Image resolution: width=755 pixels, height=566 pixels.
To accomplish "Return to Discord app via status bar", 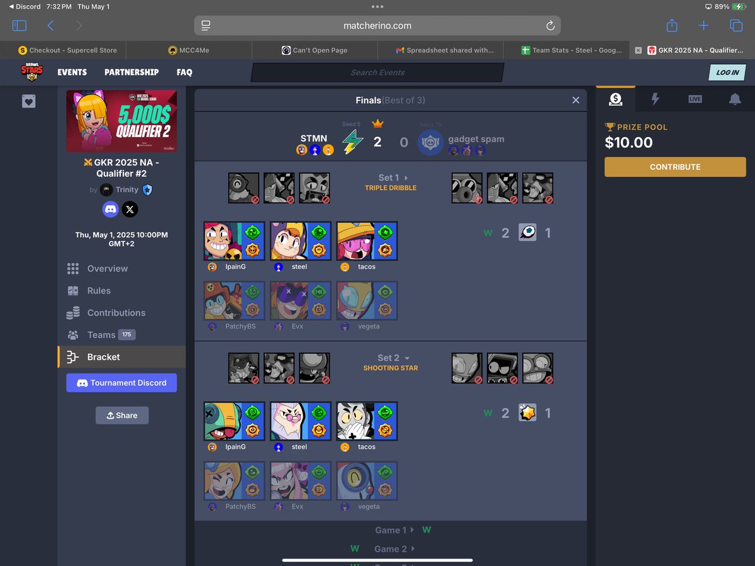I will [25, 6].
